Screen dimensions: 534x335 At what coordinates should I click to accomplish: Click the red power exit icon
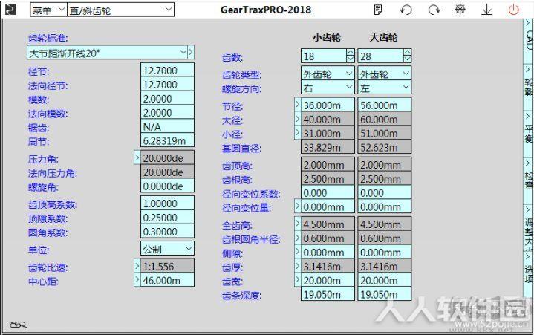pyautogui.click(x=513, y=10)
